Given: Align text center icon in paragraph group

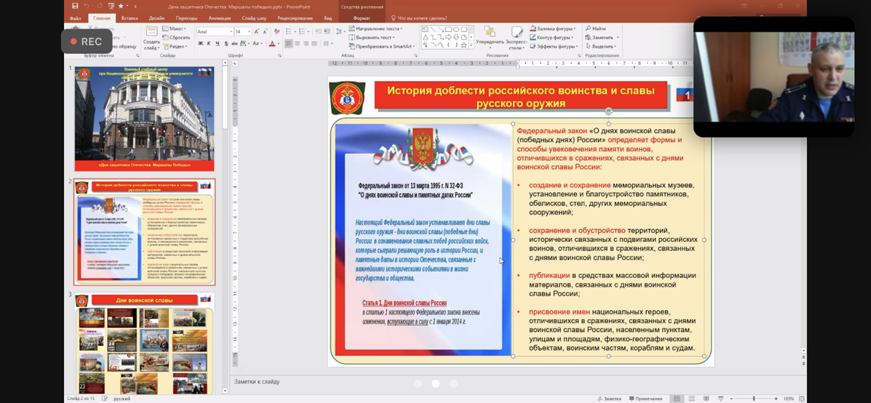Looking at the screenshot, I should 297,43.
